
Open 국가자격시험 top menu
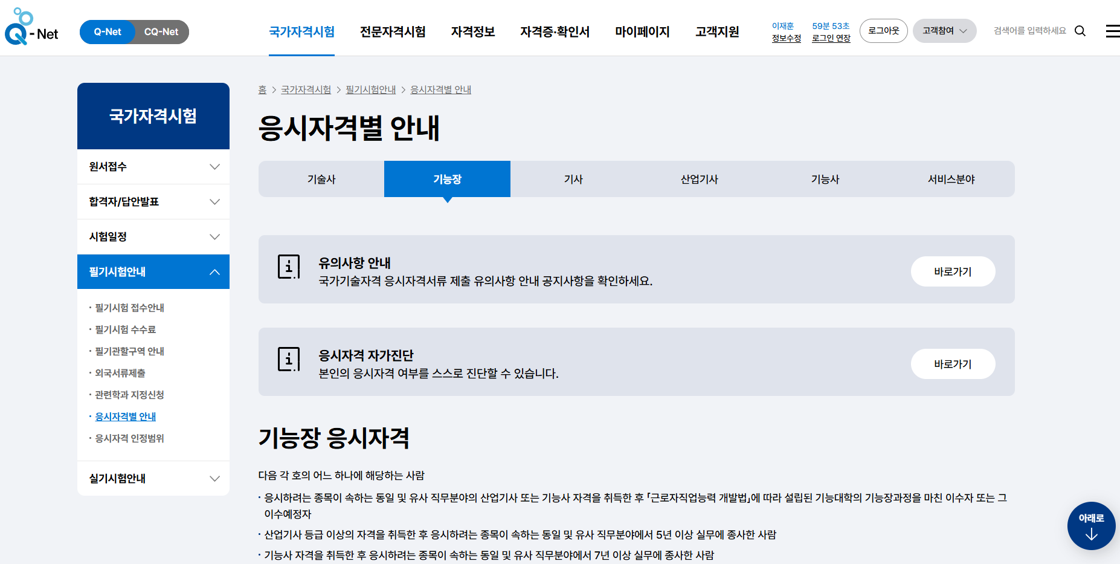pos(301,32)
